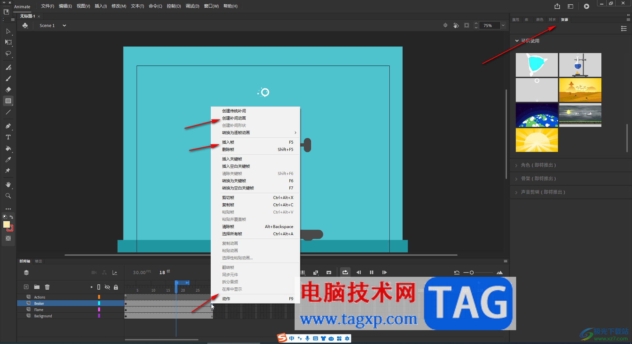632x344 pixels.
Task: Switch to the 属性 panel tab
Action: tap(515, 20)
